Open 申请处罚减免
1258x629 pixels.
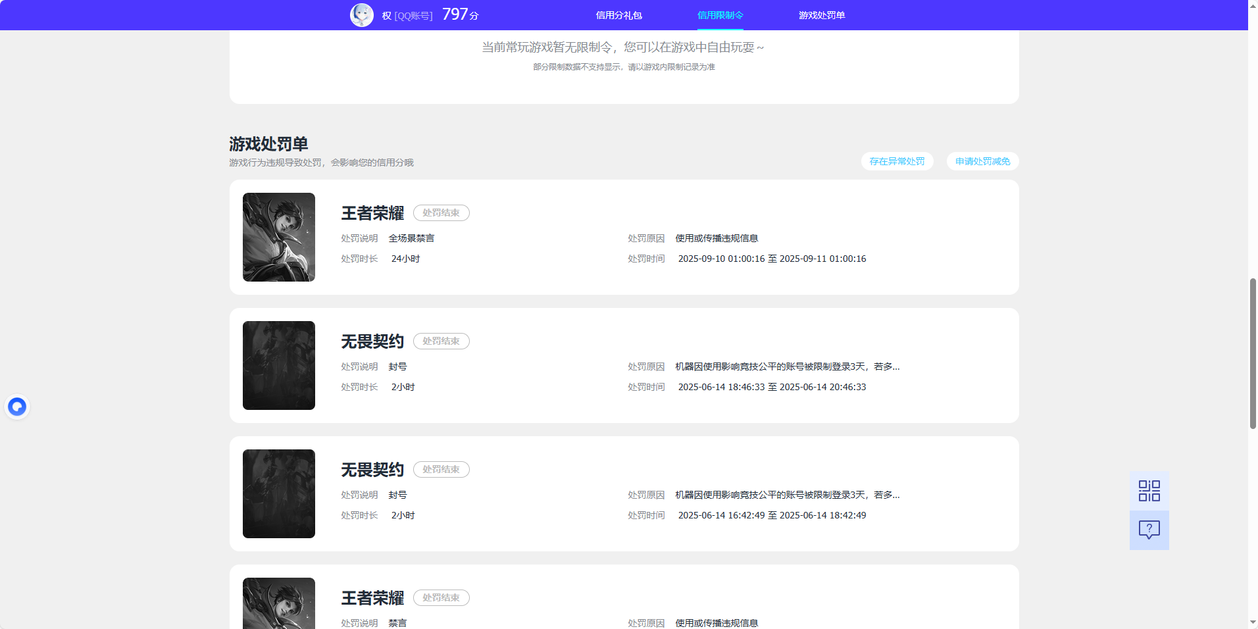(x=982, y=161)
